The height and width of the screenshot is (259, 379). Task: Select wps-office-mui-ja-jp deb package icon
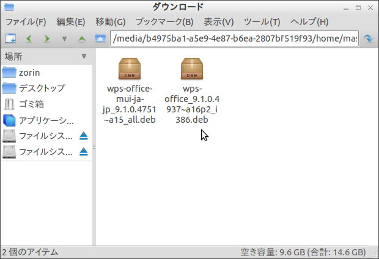130,69
